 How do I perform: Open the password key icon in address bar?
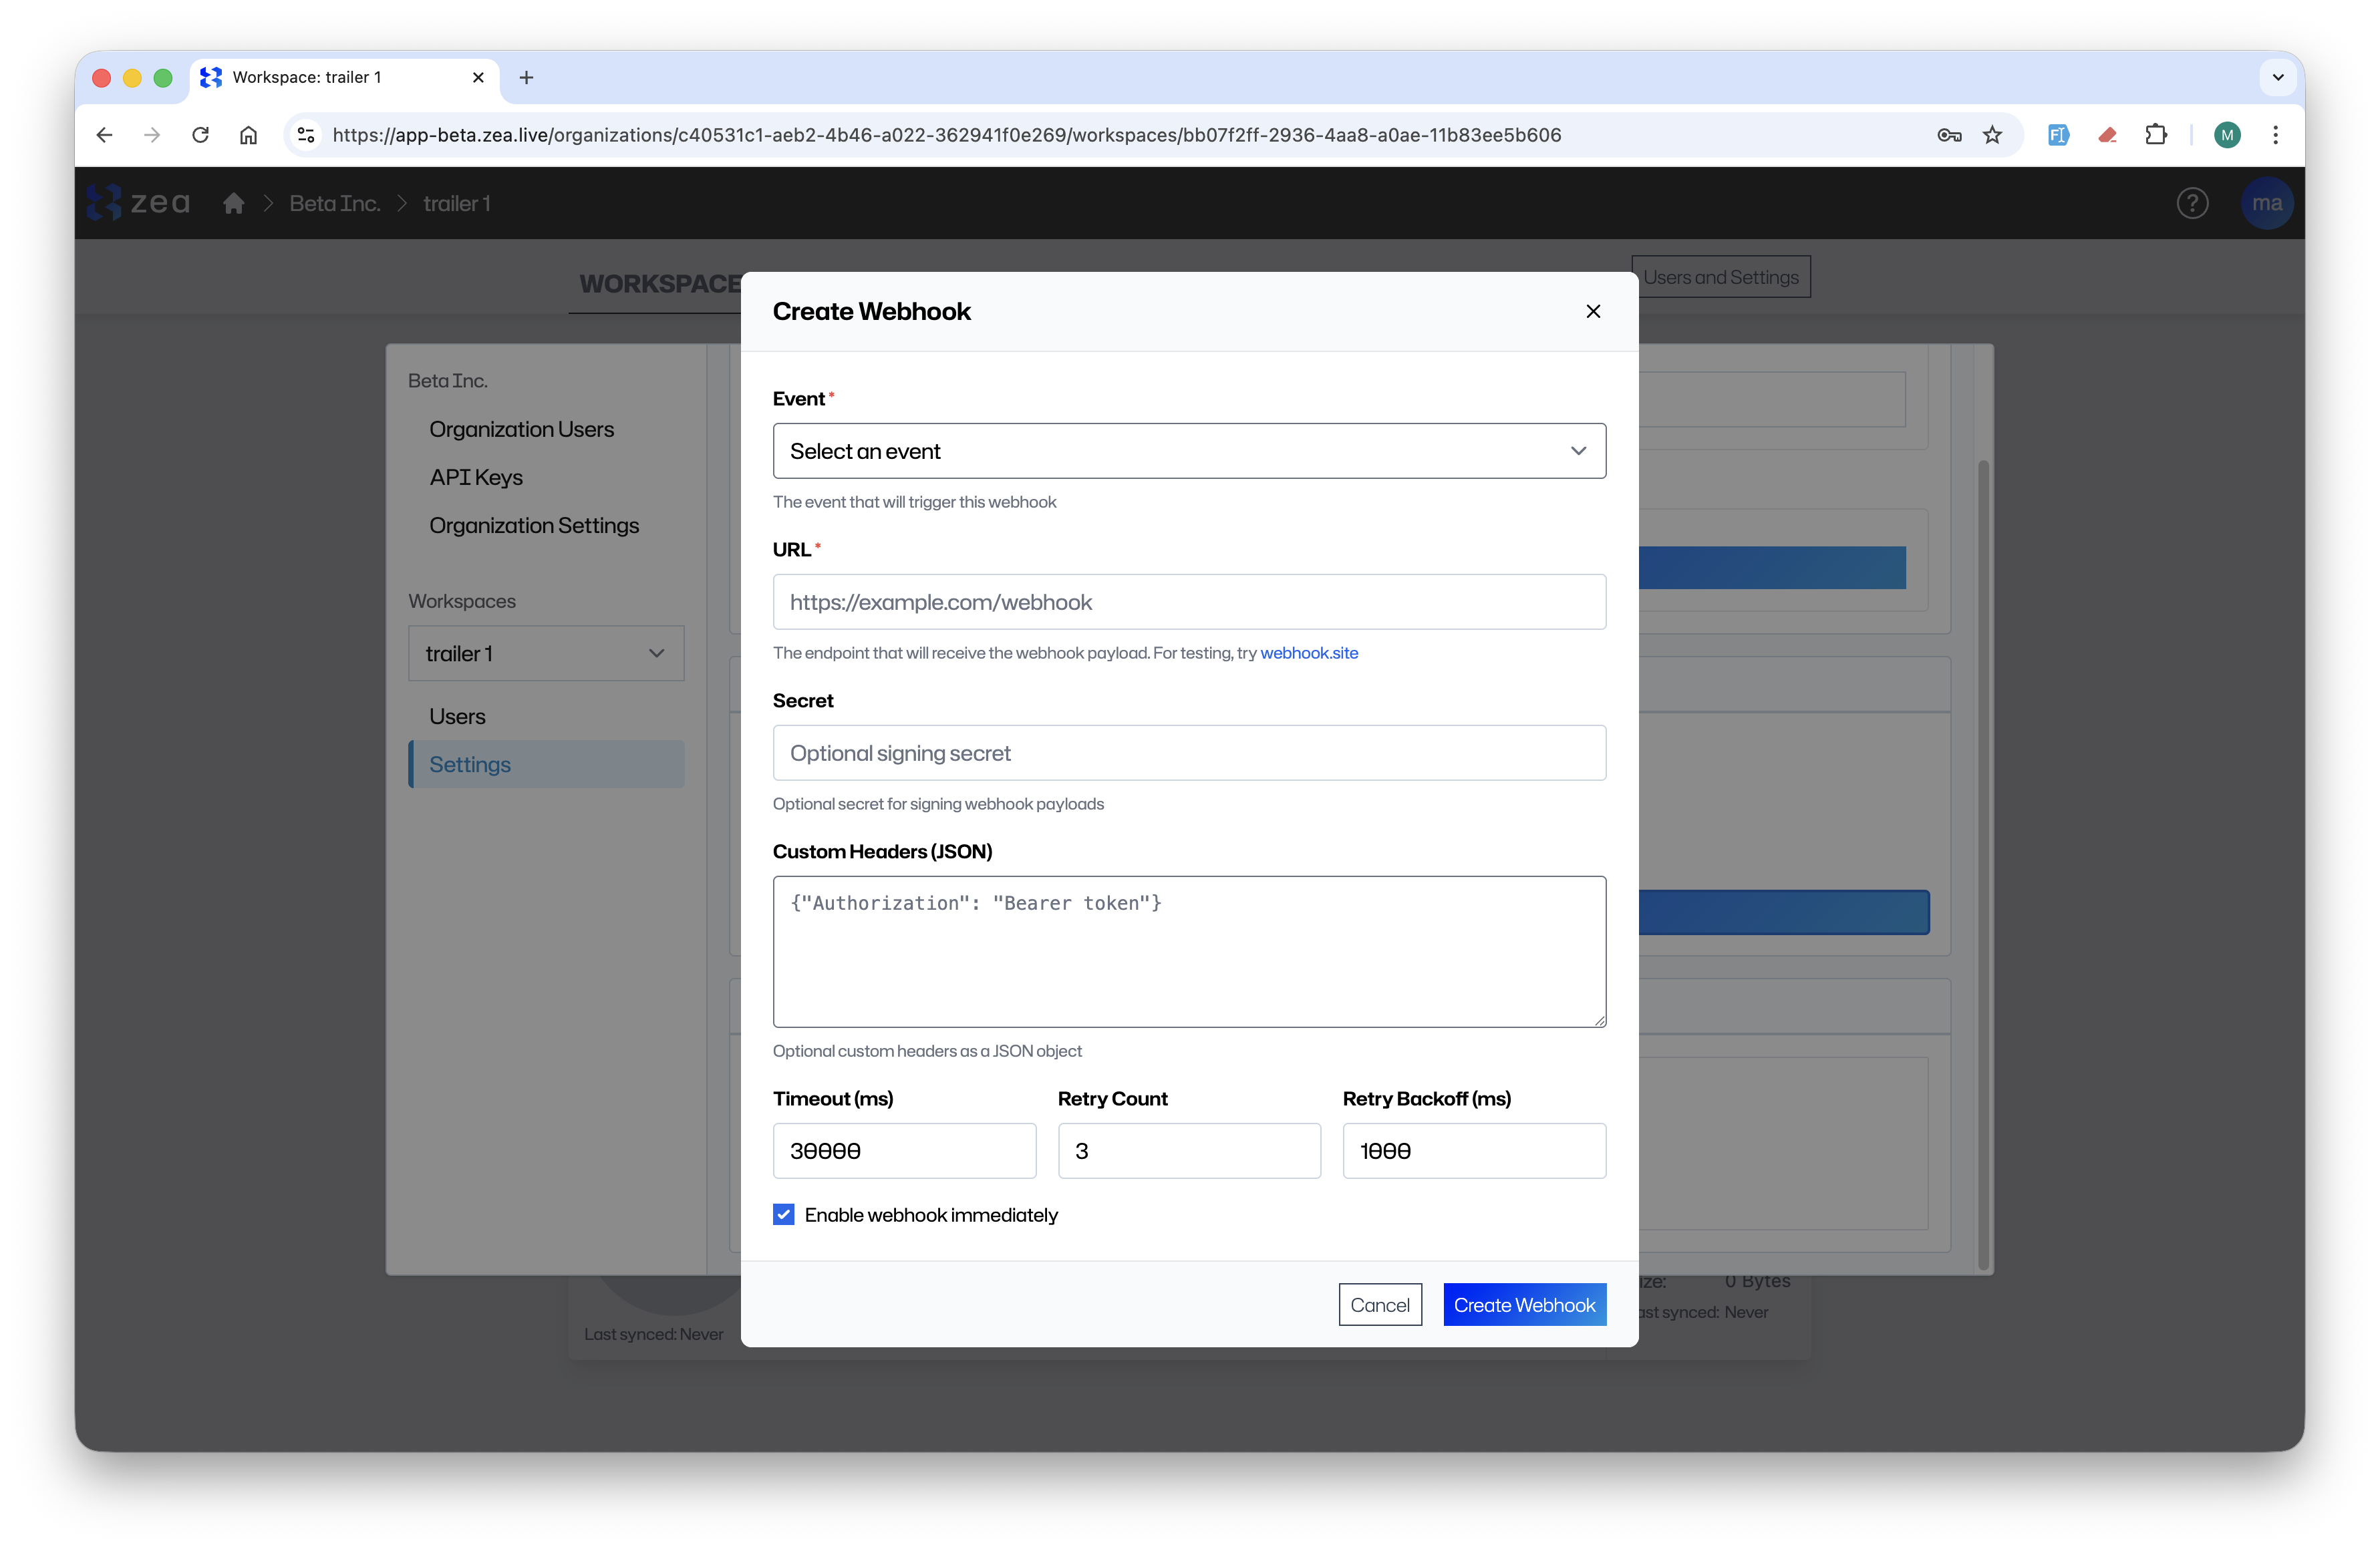(1948, 135)
